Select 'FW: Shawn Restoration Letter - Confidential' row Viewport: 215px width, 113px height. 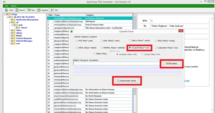click(90, 28)
